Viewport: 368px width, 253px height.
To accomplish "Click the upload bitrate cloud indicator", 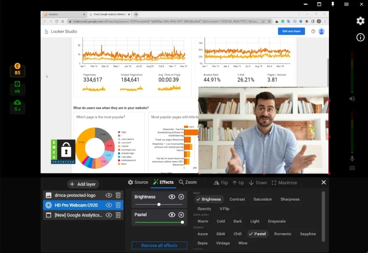I will pyautogui.click(x=17, y=106).
